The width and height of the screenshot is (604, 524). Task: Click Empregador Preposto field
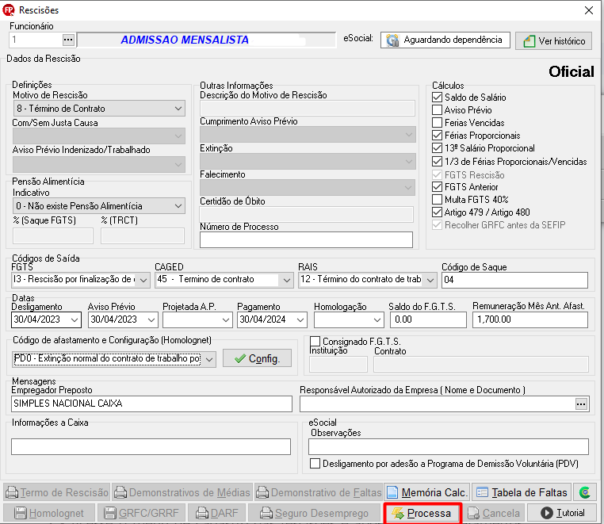(x=151, y=404)
